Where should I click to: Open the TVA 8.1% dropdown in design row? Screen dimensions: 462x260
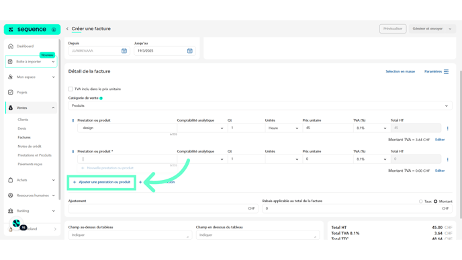coord(371,128)
